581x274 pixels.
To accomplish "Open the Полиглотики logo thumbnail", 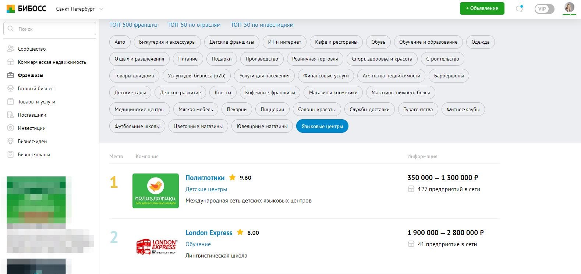I will tap(156, 191).
